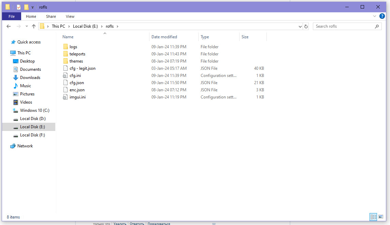390x225 pixels.
Task: Click the date 03-Jan-24 05:17 AM
Action: [x=169, y=68]
